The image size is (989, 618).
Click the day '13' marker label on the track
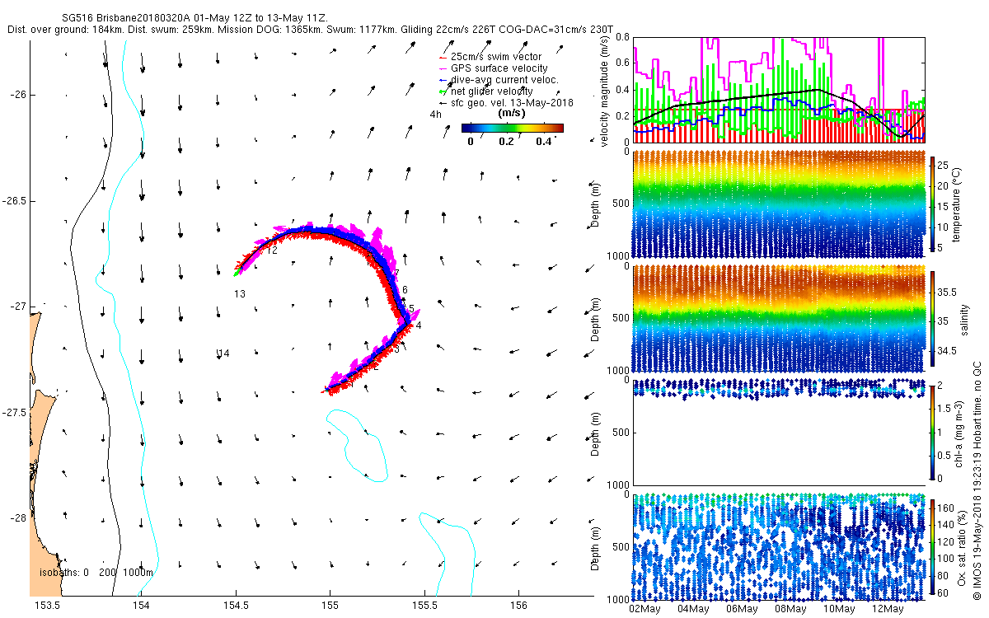(x=240, y=293)
